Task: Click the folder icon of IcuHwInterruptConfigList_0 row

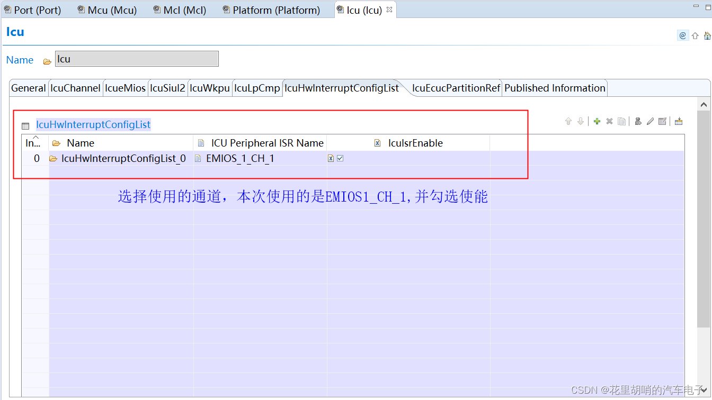Action: pos(53,159)
